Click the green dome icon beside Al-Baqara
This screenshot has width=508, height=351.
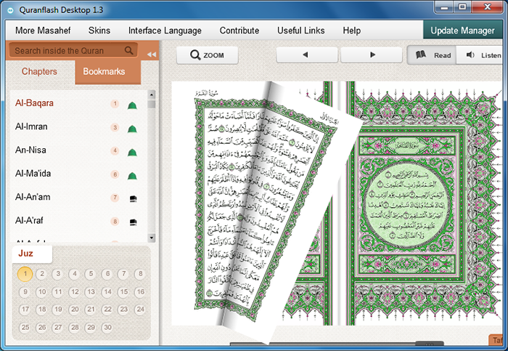[132, 105]
